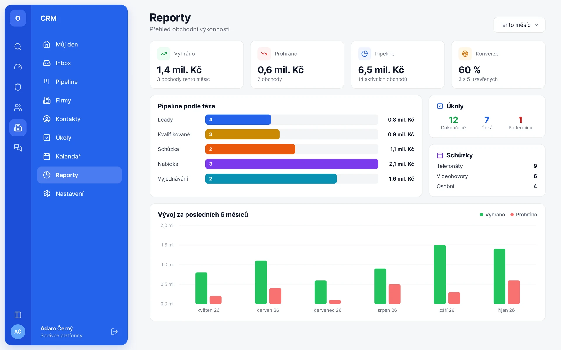This screenshot has height=350, width=561.
Task: Toggle the sidebar panel collapse icon
Action: pyautogui.click(x=18, y=315)
